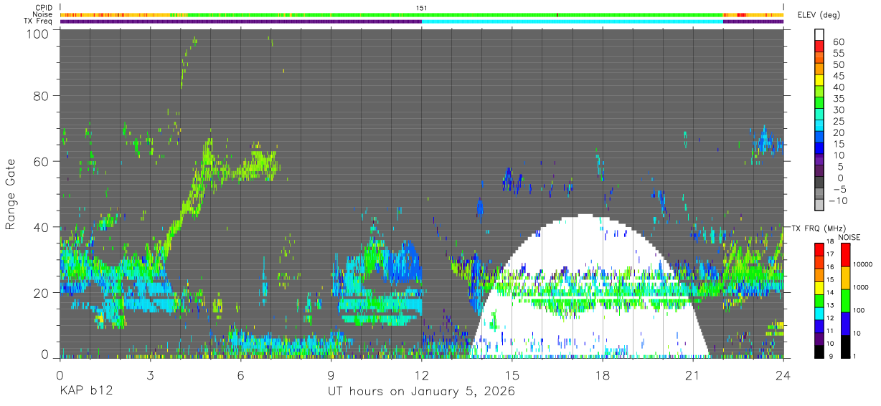The height and width of the screenshot is (406, 881).
Task: Click the green noise swatch between 100 and 1000
Action: [846, 300]
